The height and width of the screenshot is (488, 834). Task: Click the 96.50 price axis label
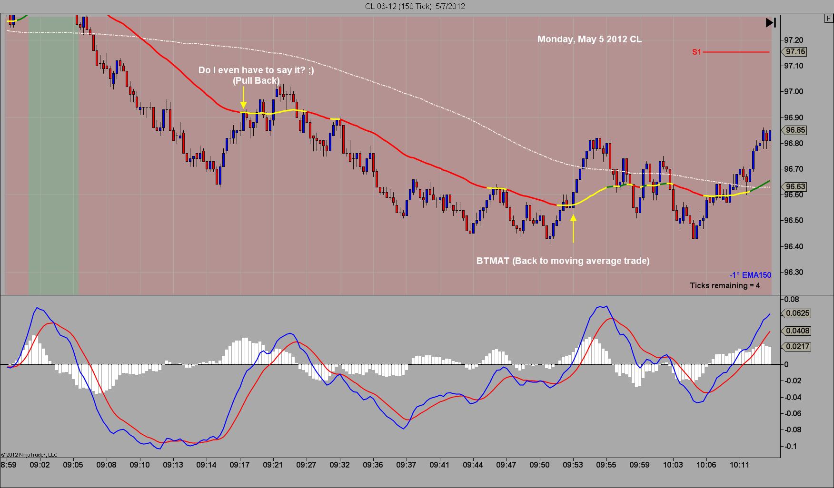(794, 221)
